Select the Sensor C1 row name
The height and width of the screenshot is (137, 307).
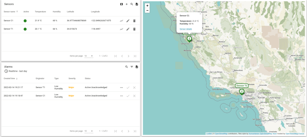tap(8, 21)
